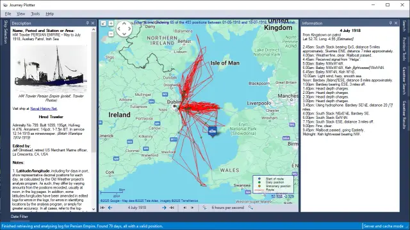Close the Description panel
The width and height of the screenshot is (410, 230).
coord(93,23)
